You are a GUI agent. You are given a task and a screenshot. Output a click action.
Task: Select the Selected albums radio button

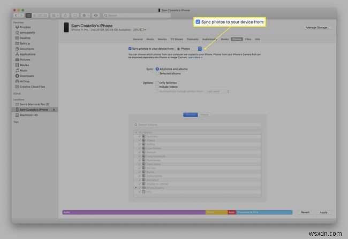157,73
